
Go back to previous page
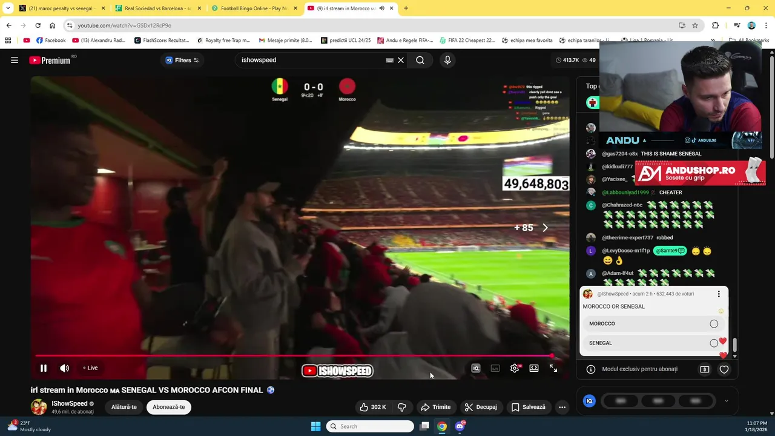click(x=8, y=25)
